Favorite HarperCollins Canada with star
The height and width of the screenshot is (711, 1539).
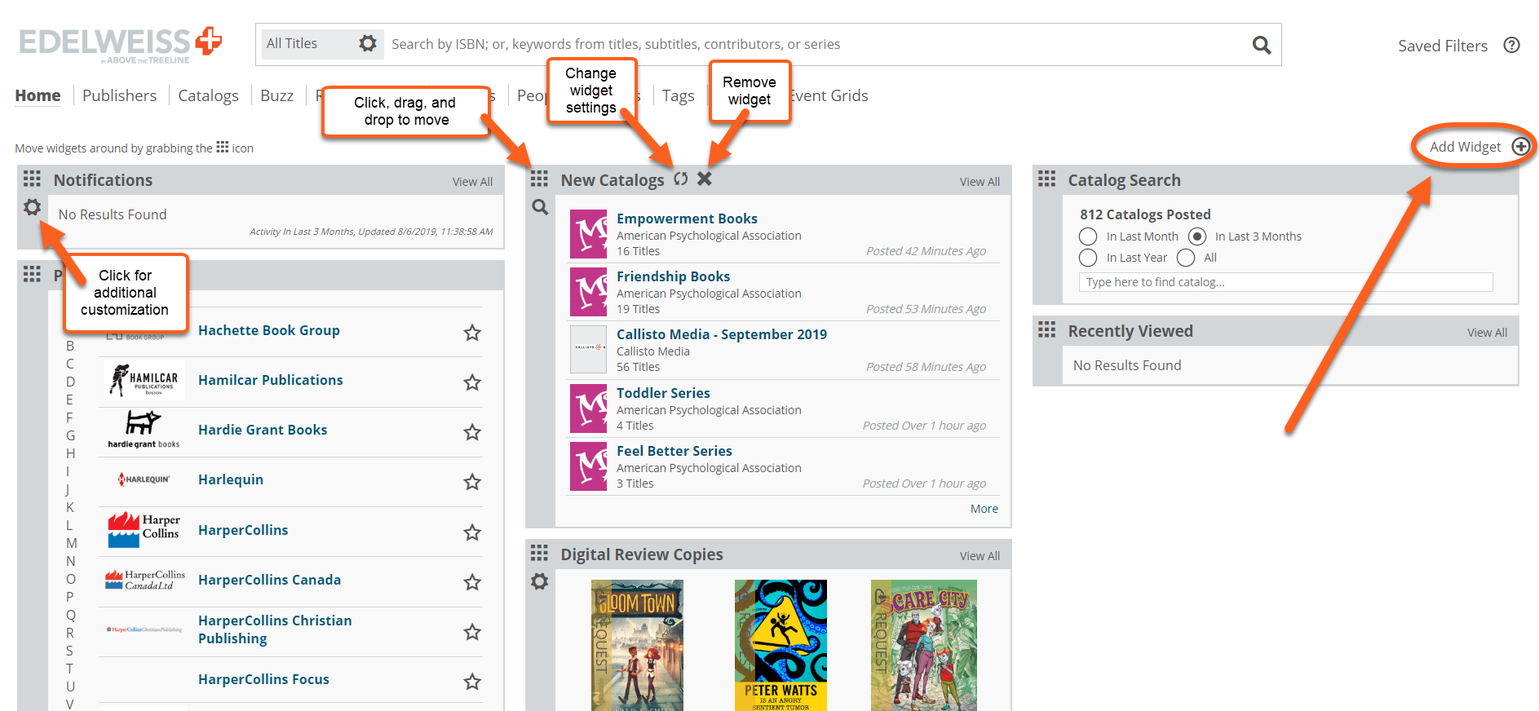click(x=472, y=581)
